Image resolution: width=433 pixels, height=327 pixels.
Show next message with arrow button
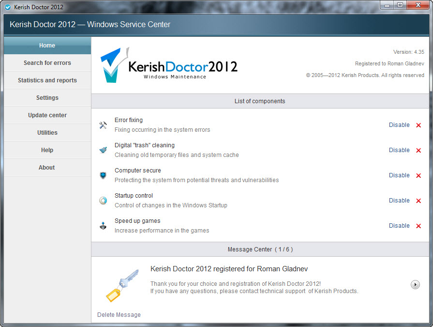coord(415,284)
